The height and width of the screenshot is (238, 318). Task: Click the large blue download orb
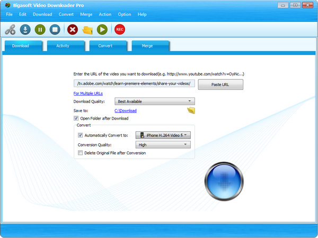[224, 181]
